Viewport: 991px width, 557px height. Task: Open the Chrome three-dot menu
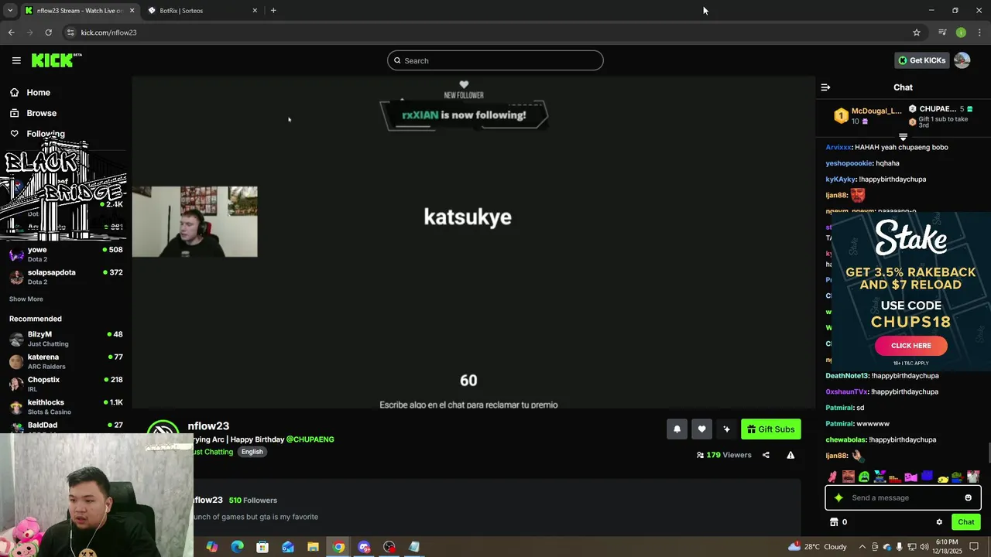[x=980, y=32]
